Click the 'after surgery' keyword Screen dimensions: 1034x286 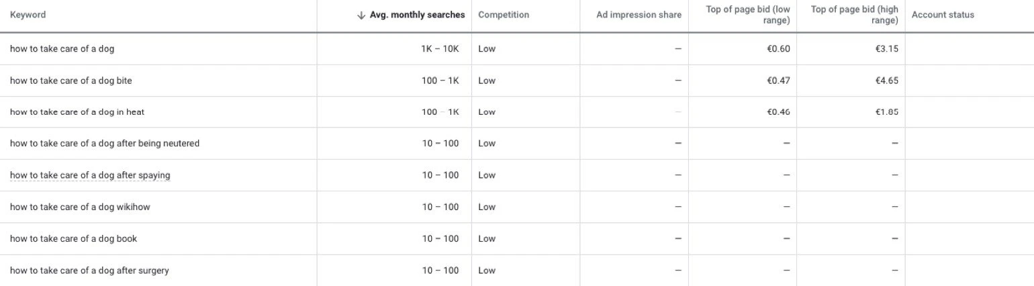[x=89, y=271]
